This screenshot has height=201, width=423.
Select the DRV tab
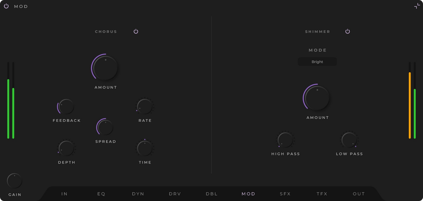pyautogui.click(x=175, y=194)
